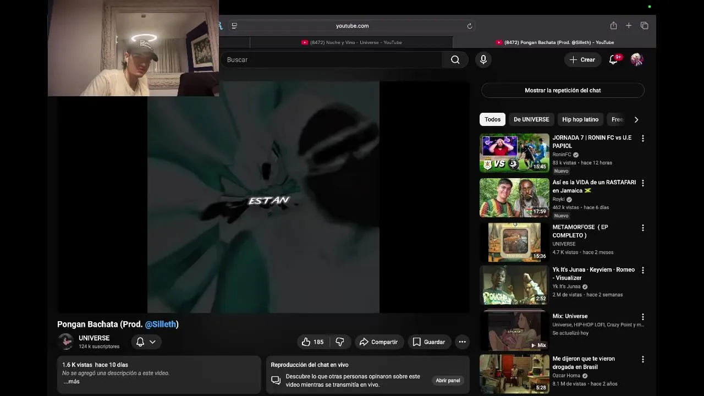
Task: Click 'Reproducción del chat en vivo' heading
Action: [x=309, y=365]
